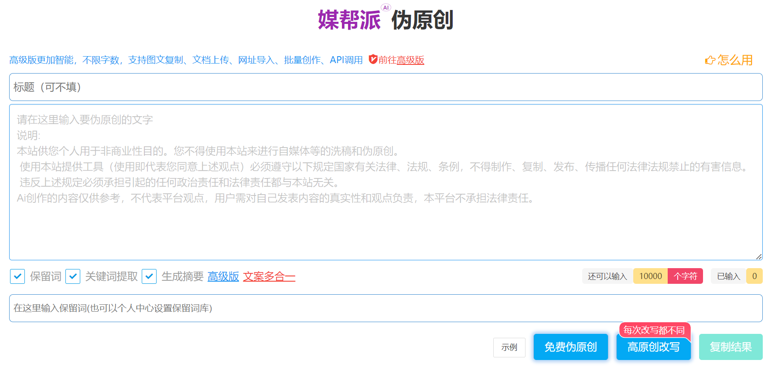Screen dimensions: 768x370
Task: Click the 媒帮派 logo text
Action: pos(349,20)
